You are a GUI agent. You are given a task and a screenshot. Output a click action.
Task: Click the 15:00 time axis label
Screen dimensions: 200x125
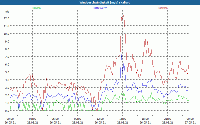pyautogui.click(x=122, y=119)
